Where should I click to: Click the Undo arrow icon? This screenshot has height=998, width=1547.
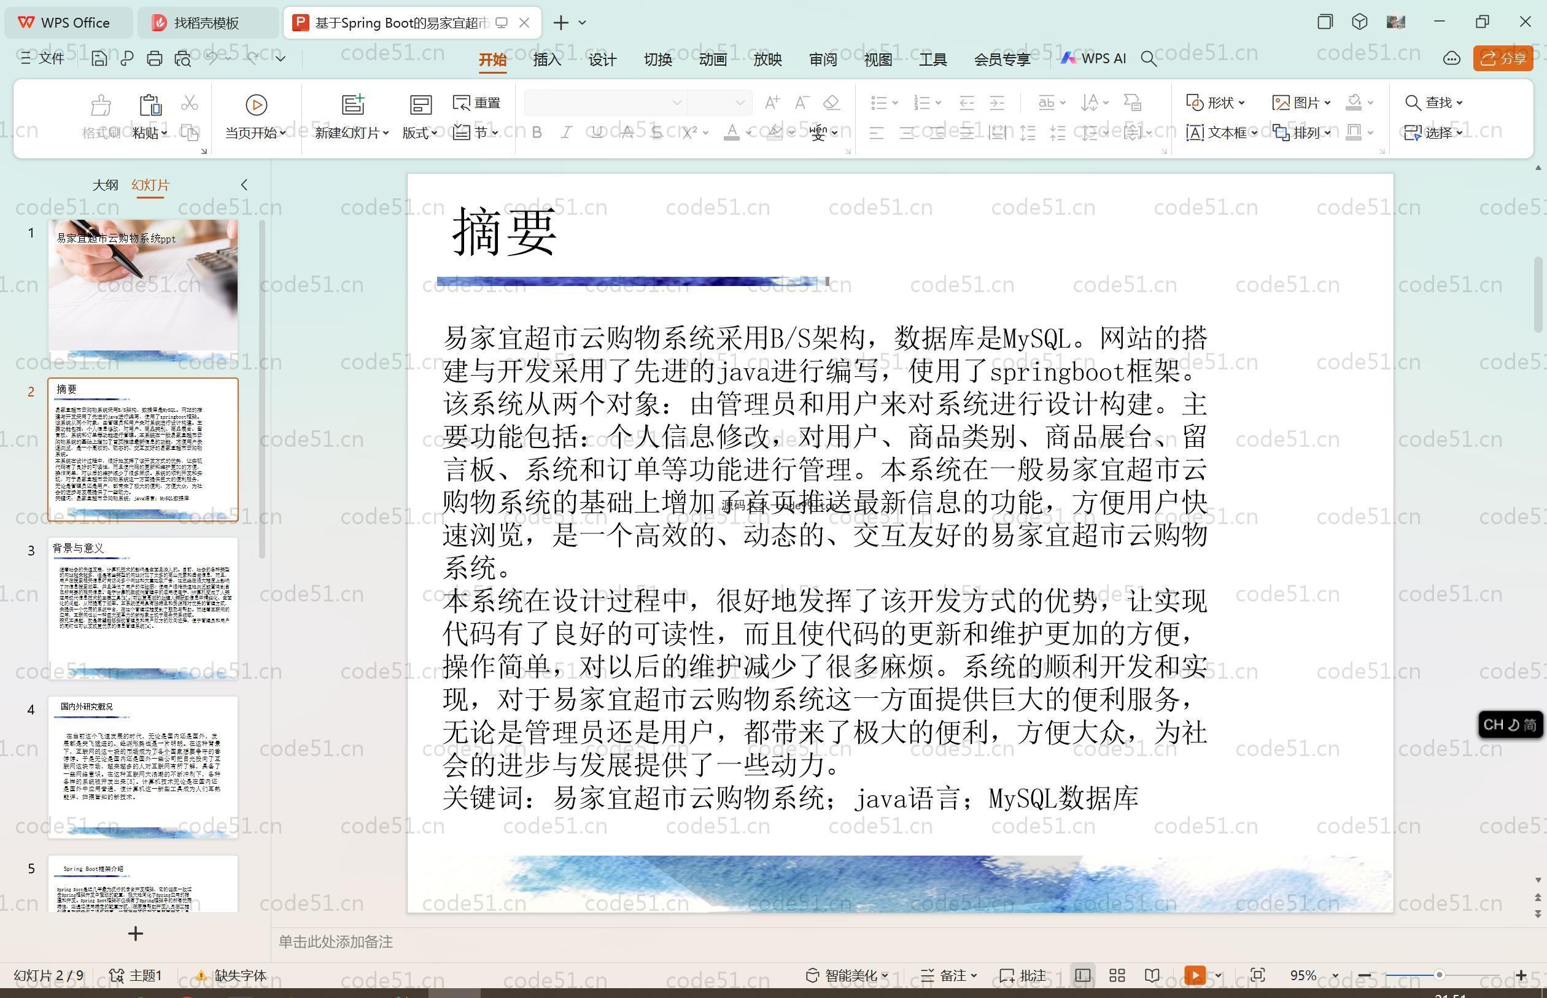pyautogui.click(x=212, y=58)
